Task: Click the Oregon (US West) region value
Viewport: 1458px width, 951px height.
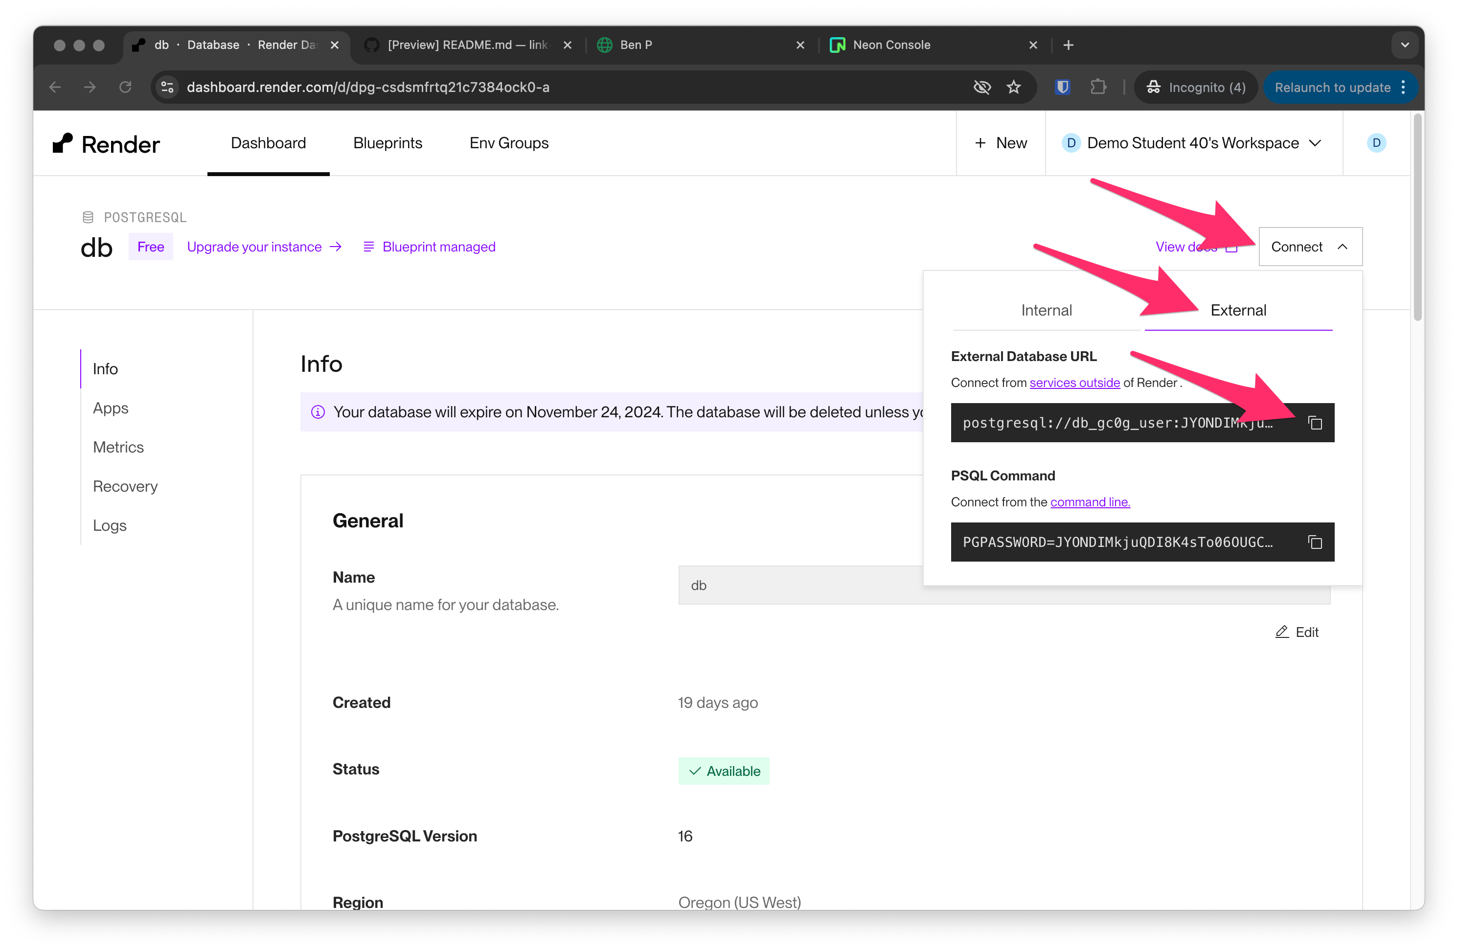Action: [739, 902]
